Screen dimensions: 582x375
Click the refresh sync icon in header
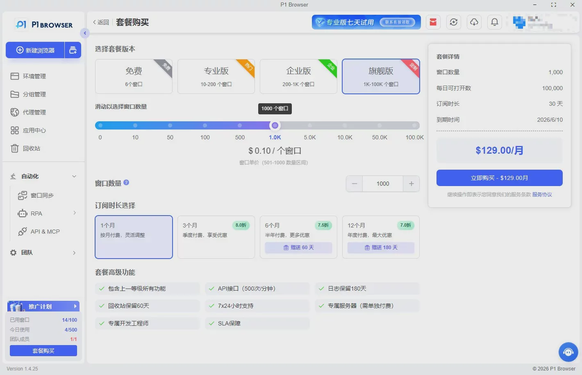454,22
